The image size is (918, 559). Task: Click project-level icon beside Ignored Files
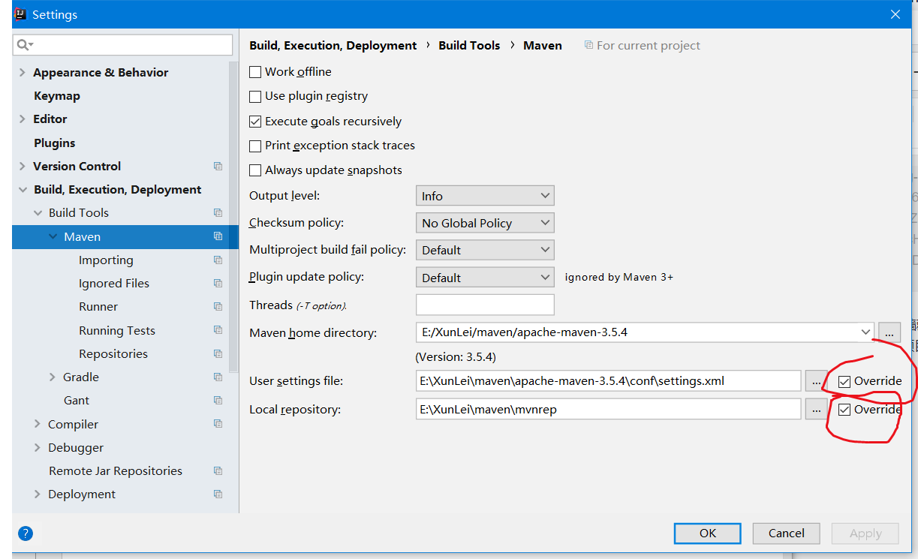[218, 284]
